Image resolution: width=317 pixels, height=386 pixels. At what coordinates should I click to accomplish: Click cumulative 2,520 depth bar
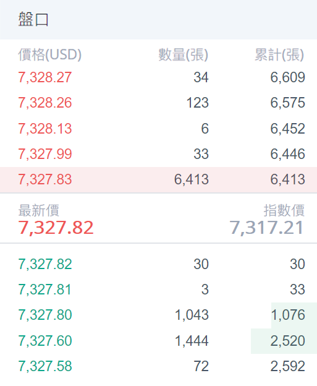(284, 341)
